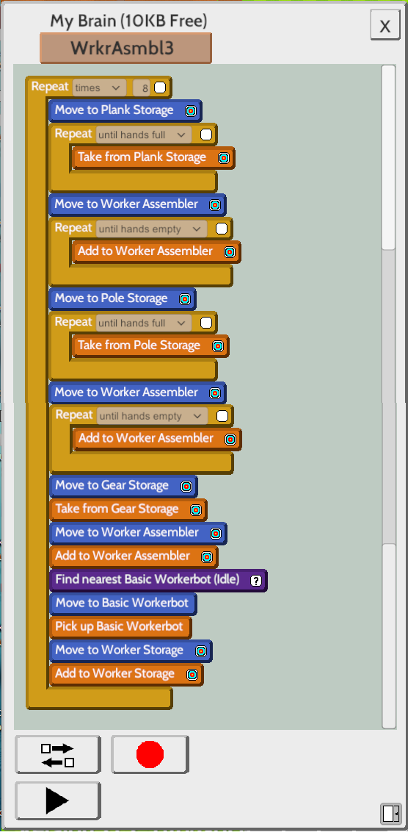Click target icon on Move to Plank Storage

191,111
